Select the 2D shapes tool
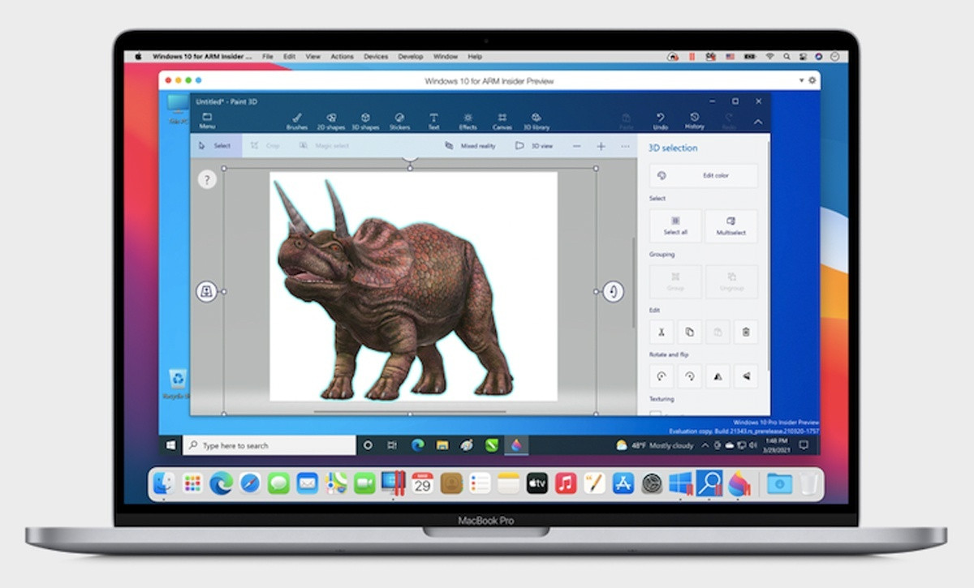Image resolution: width=974 pixels, height=588 pixels. coord(330,121)
